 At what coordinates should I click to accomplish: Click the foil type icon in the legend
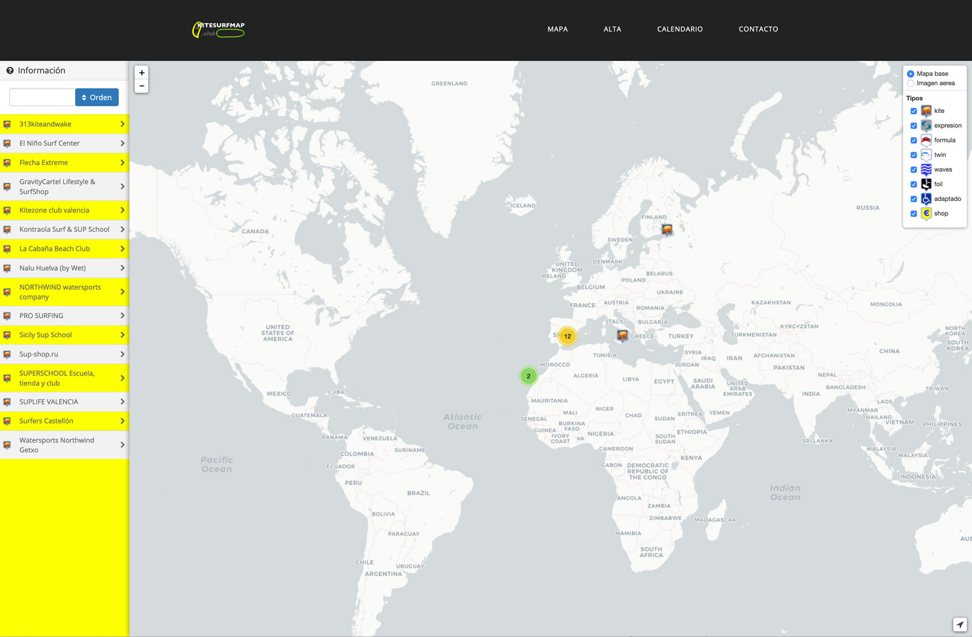926,184
